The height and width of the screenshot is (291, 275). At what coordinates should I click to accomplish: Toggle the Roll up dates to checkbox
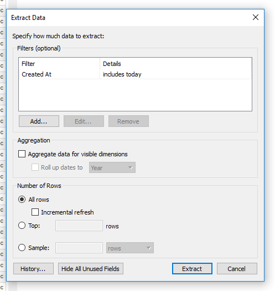[x=35, y=167]
